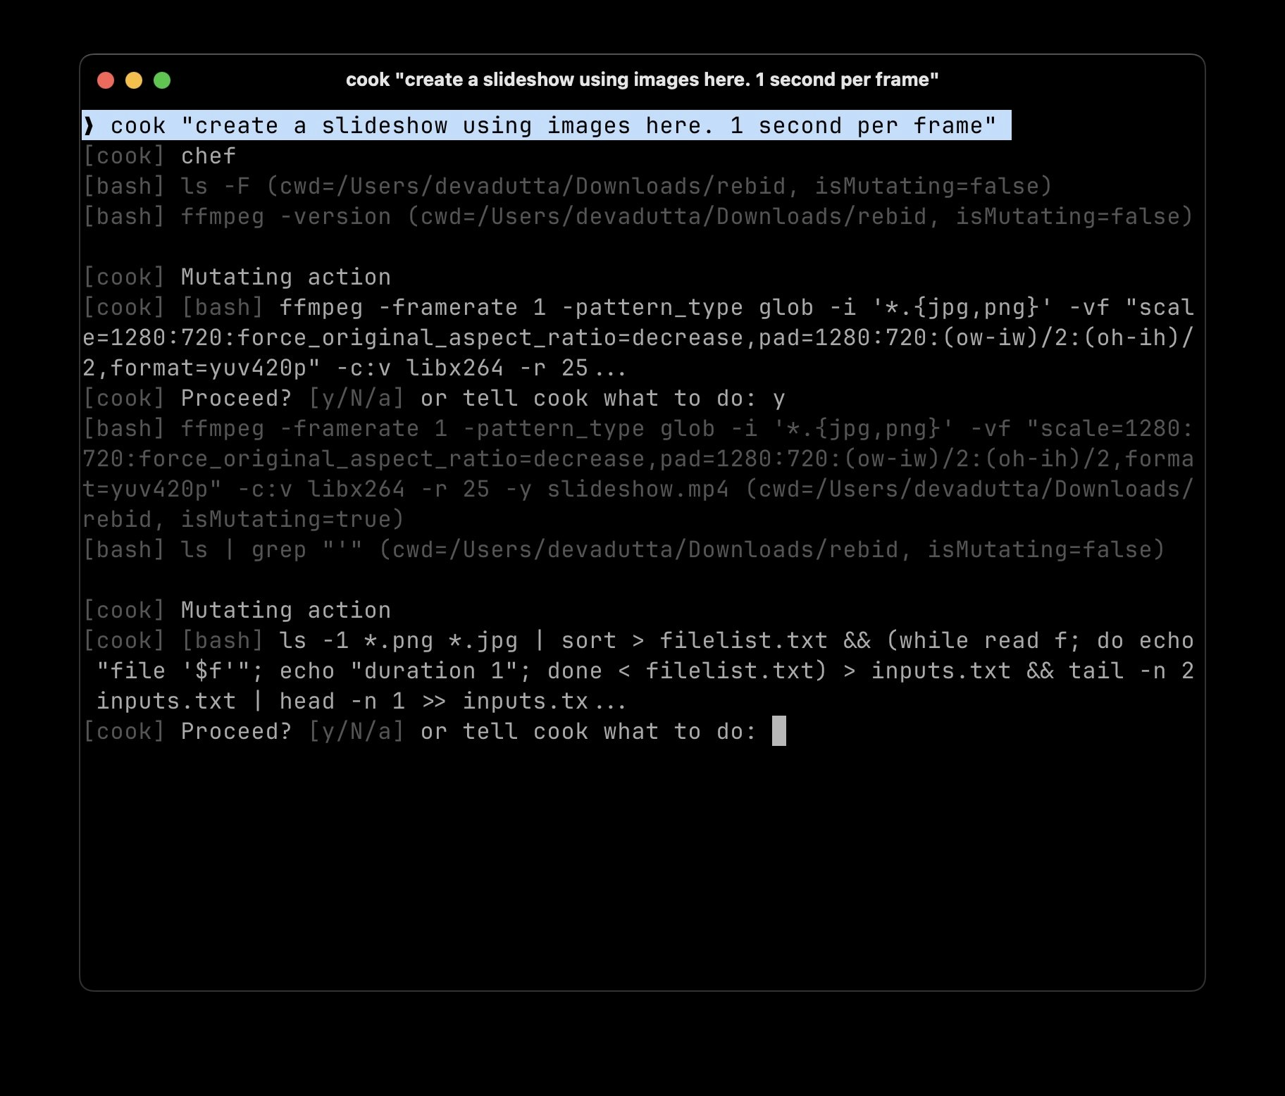Select the filename inputs.txt
Screen dimensions: 1285x1096
[940, 670]
